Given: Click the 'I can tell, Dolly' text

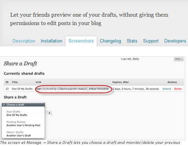Looking at the screenshot, I should 130,59.
